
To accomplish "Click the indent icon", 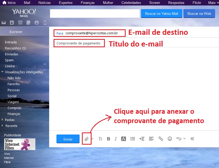I will [142, 139].
